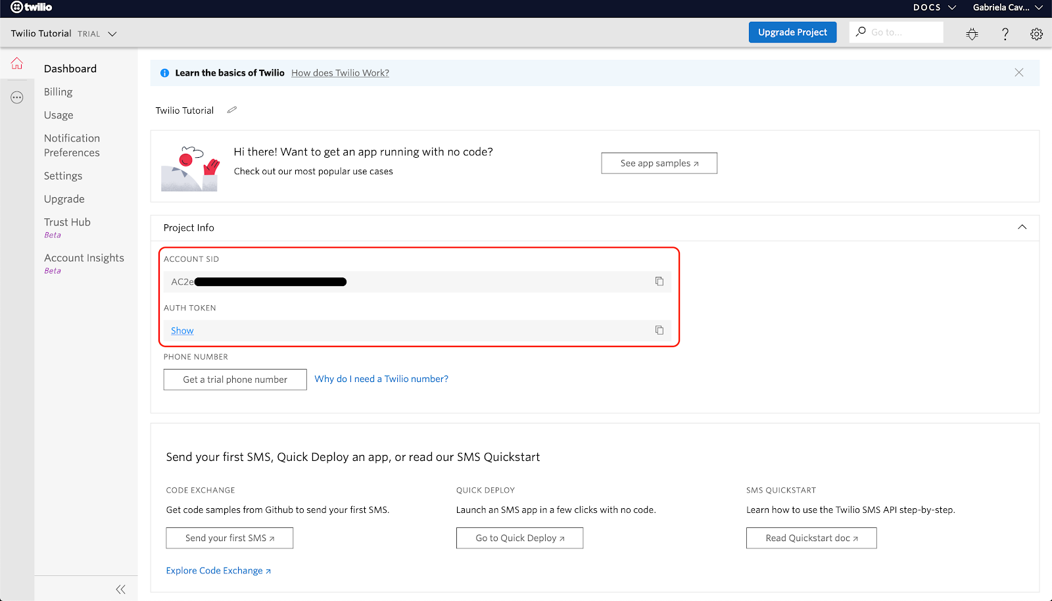The image size is (1052, 601).
Task: Show the hidden Auth Token
Action: (182, 331)
